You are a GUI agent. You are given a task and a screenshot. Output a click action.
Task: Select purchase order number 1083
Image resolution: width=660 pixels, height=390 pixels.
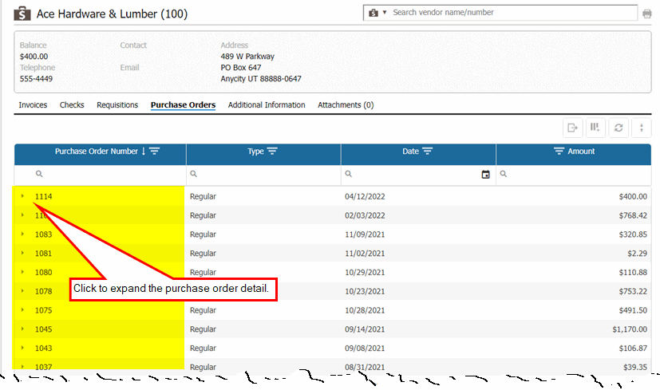(x=43, y=234)
